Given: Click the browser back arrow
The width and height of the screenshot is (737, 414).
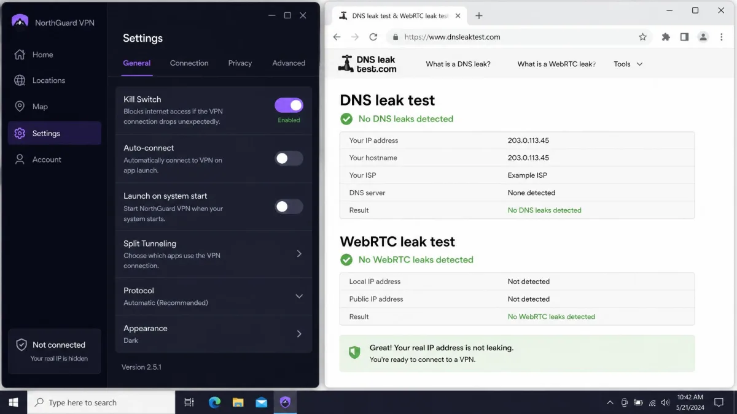Looking at the screenshot, I should point(337,37).
